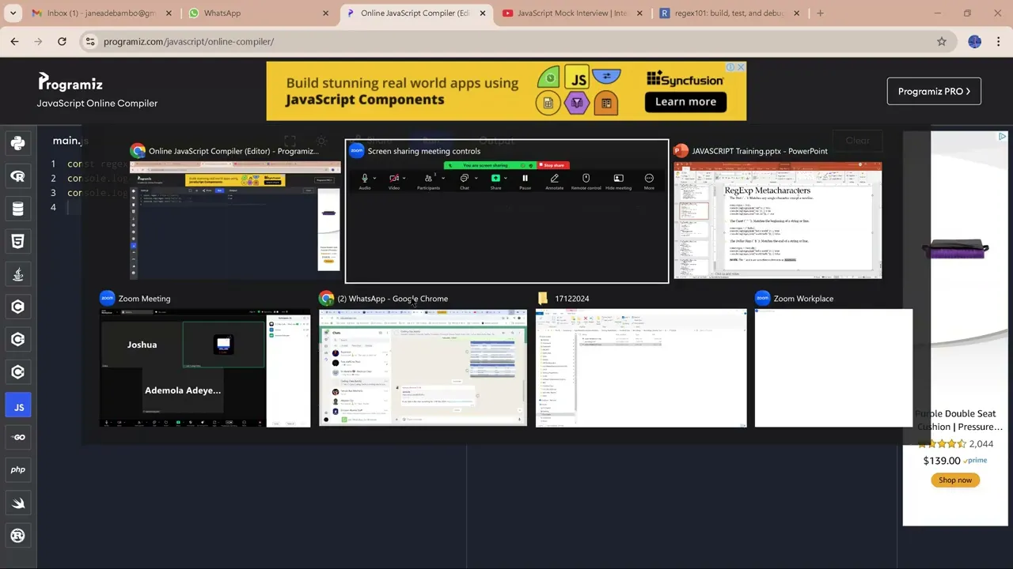Click the 2,044 star rating count
Viewport: 1013px width, 569px height.
[x=981, y=444]
